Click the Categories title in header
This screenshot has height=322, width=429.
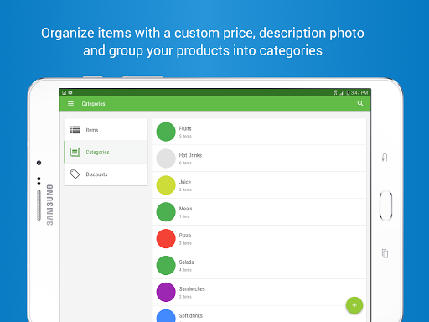[x=93, y=104]
